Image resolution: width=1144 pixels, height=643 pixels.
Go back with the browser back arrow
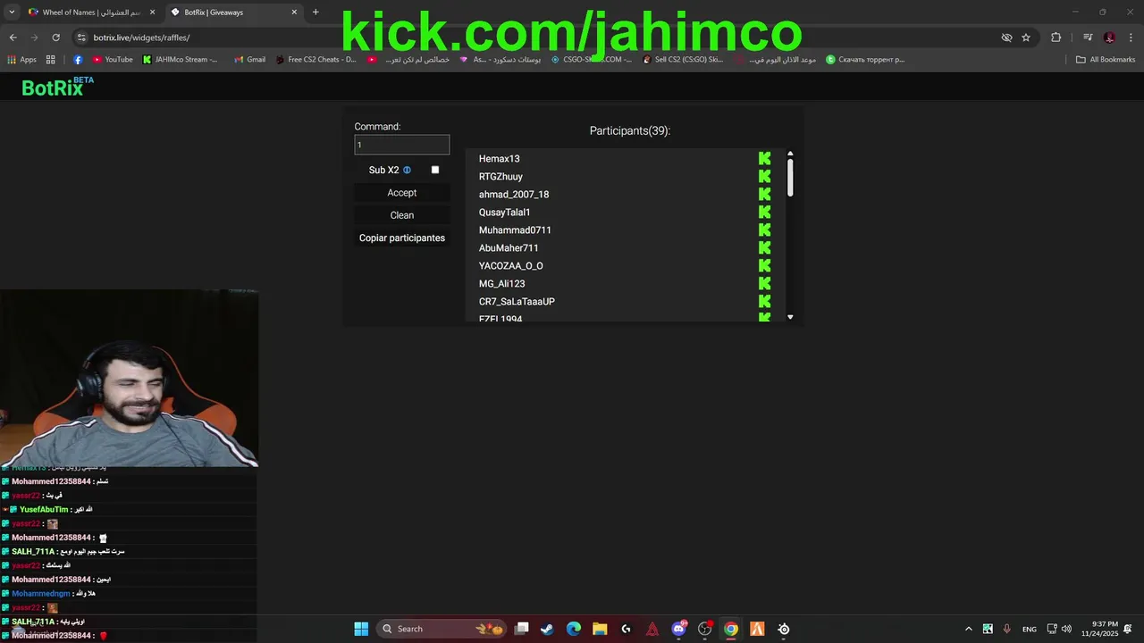coord(13,38)
